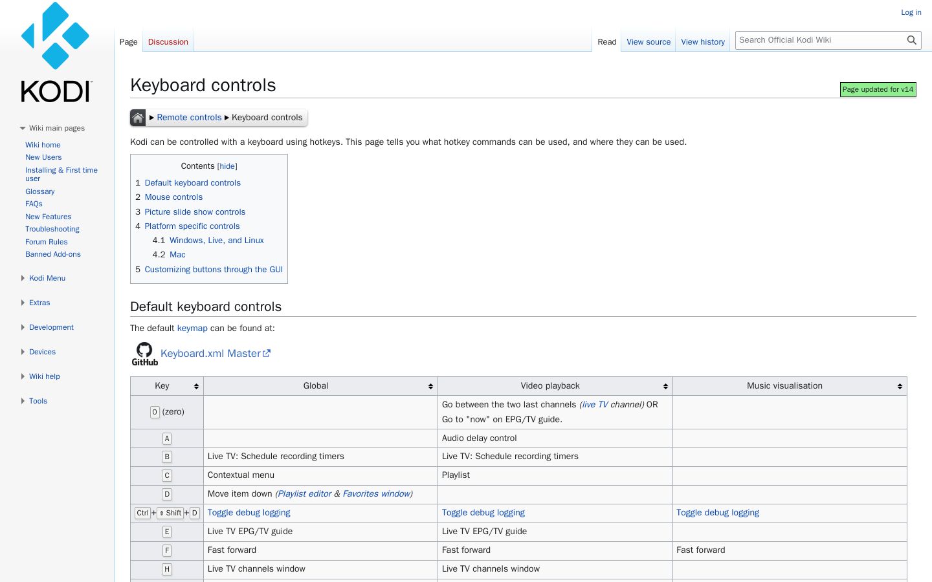This screenshot has width=932, height=582.
Task: Open the keymap link
Action: click(x=192, y=329)
